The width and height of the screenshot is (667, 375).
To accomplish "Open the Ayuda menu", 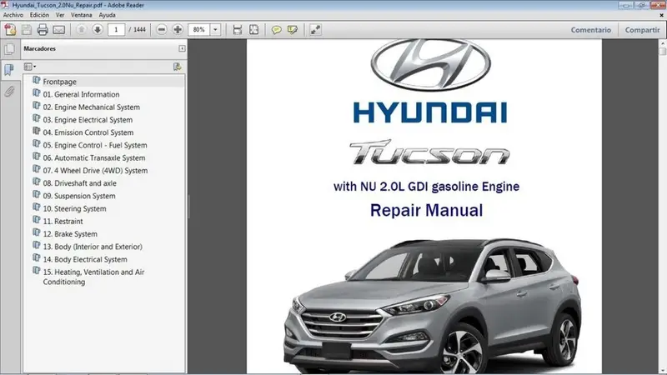I will 108,15.
